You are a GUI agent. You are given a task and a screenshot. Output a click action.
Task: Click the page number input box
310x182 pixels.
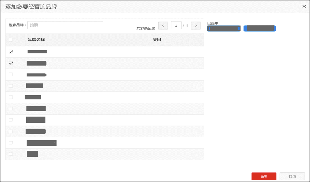(176, 25)
